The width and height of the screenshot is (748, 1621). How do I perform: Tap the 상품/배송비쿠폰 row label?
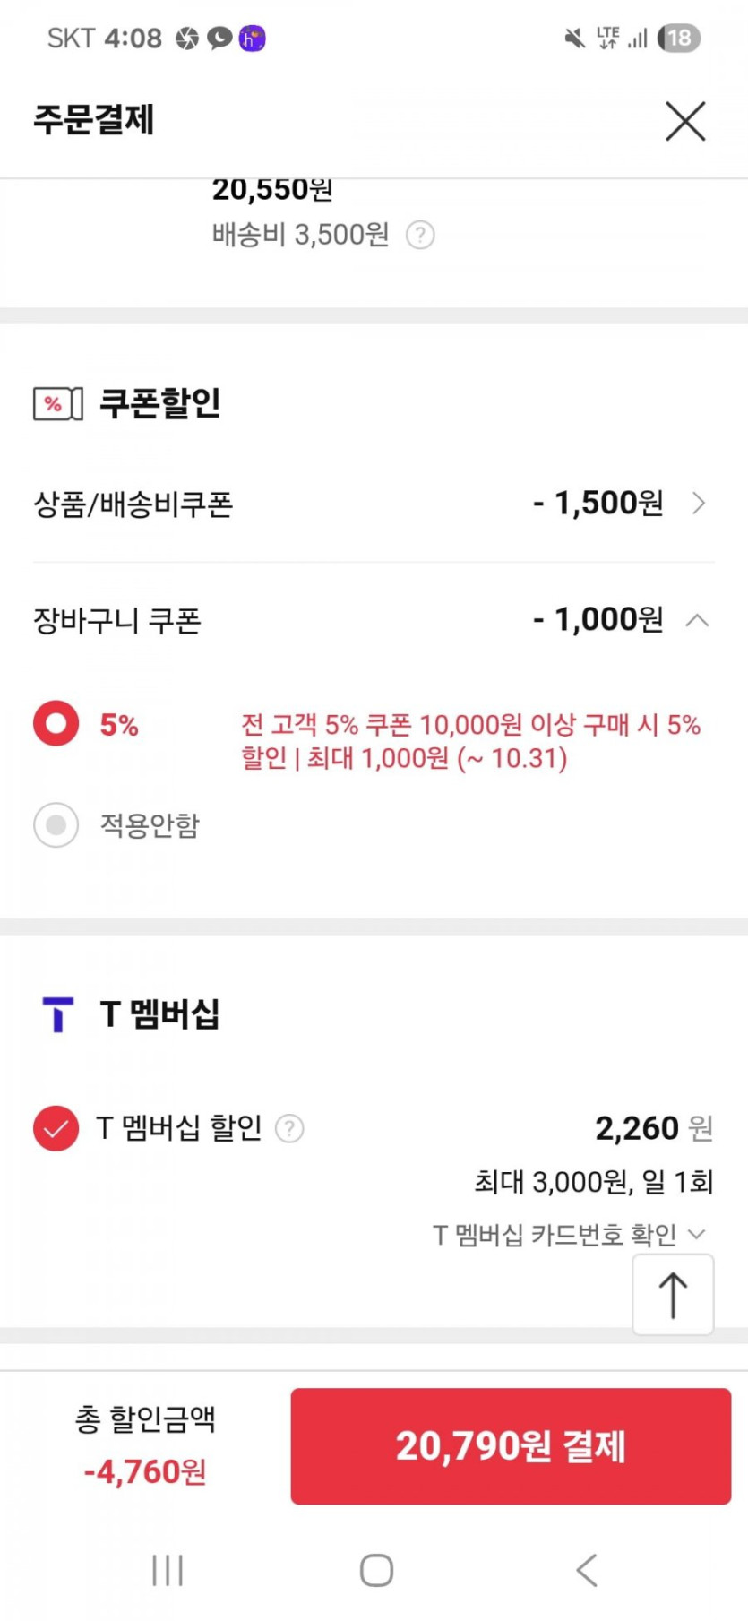pyautogui.click(x=133, y=504)
